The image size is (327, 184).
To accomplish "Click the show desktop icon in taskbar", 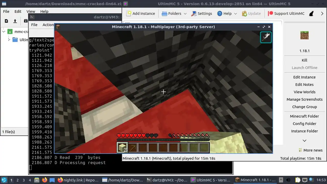I will pyautogui.click(x=52, y=180).
